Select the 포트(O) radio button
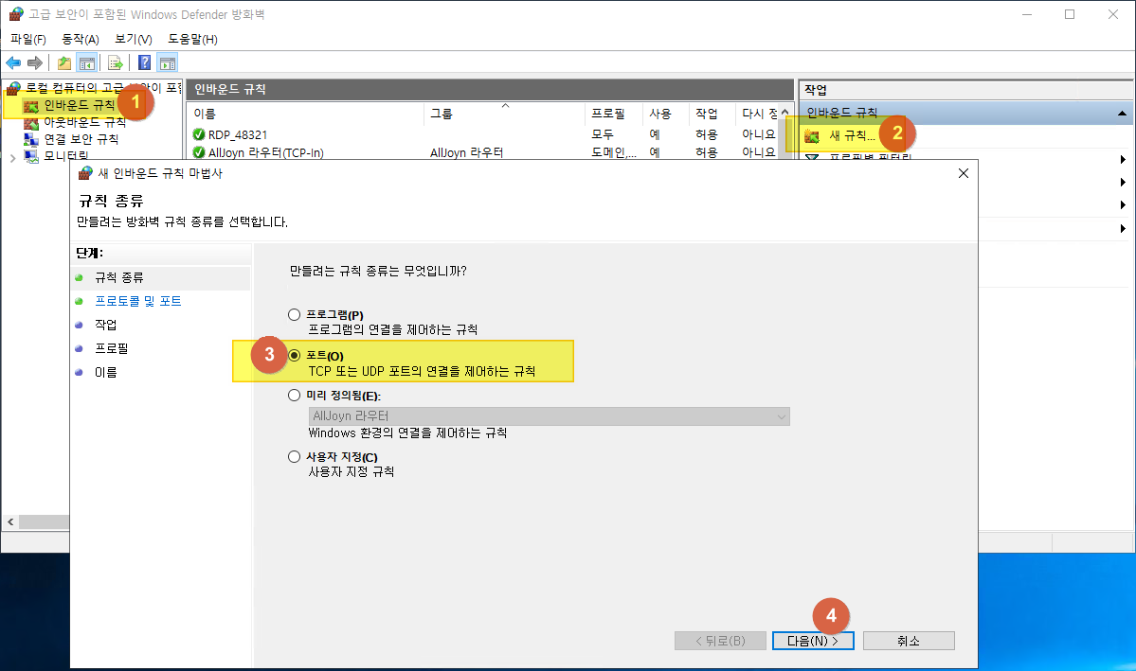 pyautogui.click(x=294, y=356)
